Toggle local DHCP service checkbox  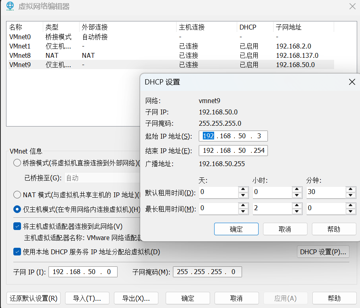(17, 252)
